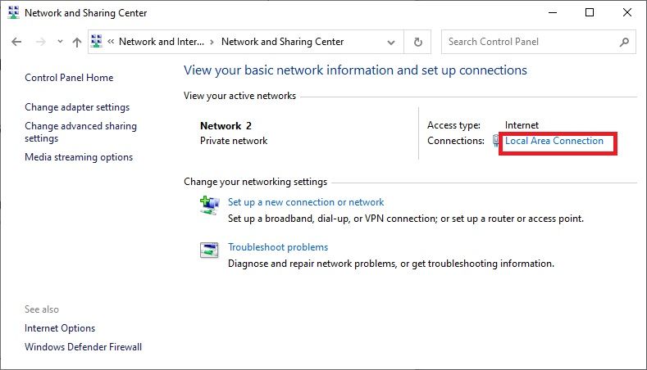Image resolution: width=647 pixels, height=370 pixels.
Task: Expand the chevron after Network and Inter...
Action: (x=212, y=42)
